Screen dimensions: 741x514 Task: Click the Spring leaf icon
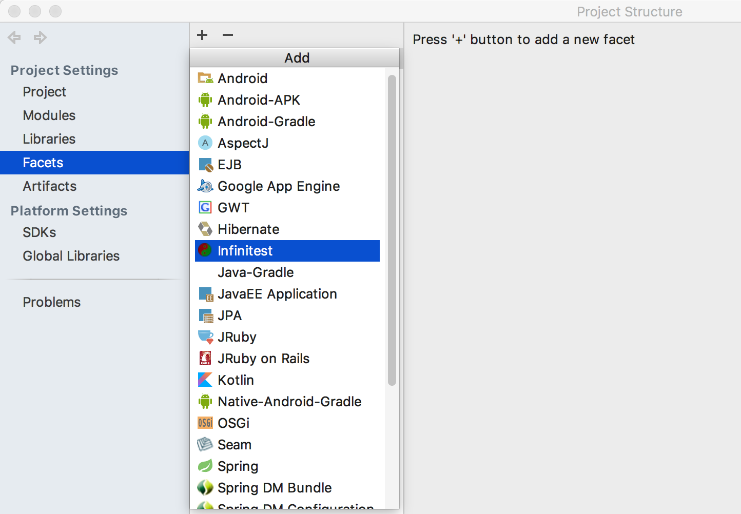point(205,466)
